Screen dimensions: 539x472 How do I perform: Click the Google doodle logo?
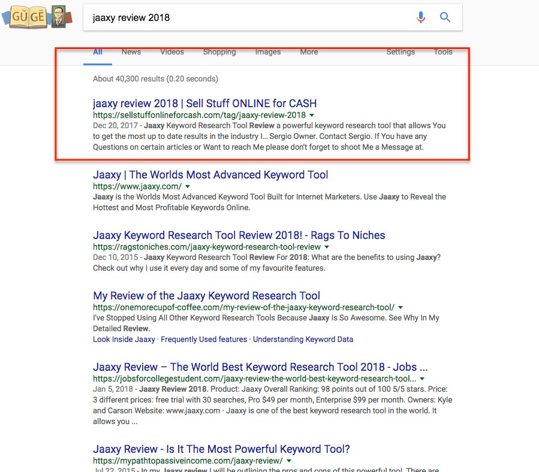[37, 17]
